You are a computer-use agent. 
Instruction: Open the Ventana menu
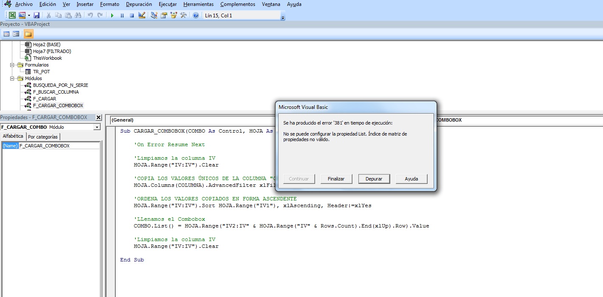(271, 4)
